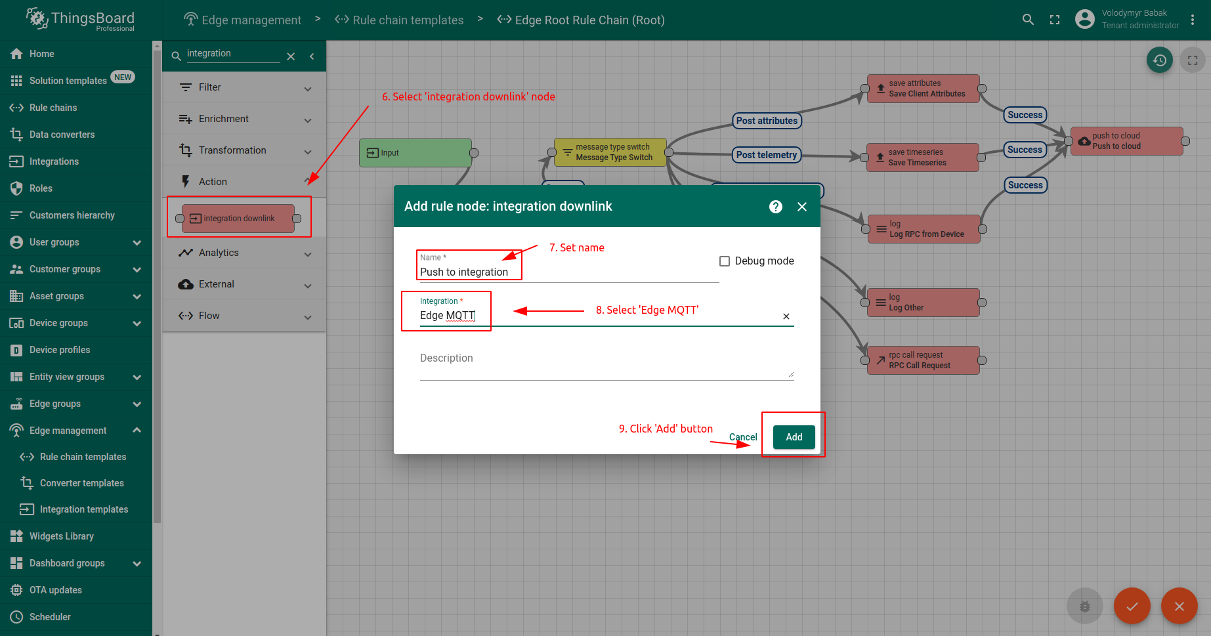Select the RPC Call Request node

(924, 360)
